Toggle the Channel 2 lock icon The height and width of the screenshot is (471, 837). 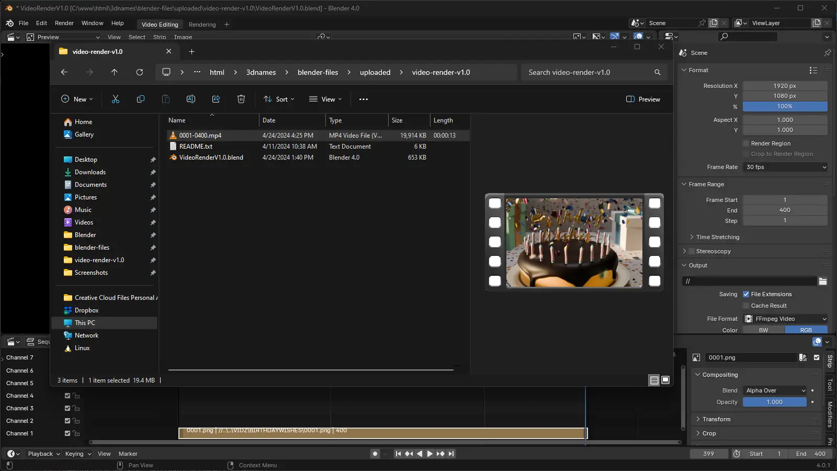point(76,421)
